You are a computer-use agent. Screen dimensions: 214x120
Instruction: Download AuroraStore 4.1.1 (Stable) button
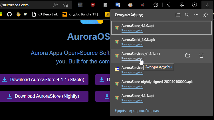click(44, 80)
